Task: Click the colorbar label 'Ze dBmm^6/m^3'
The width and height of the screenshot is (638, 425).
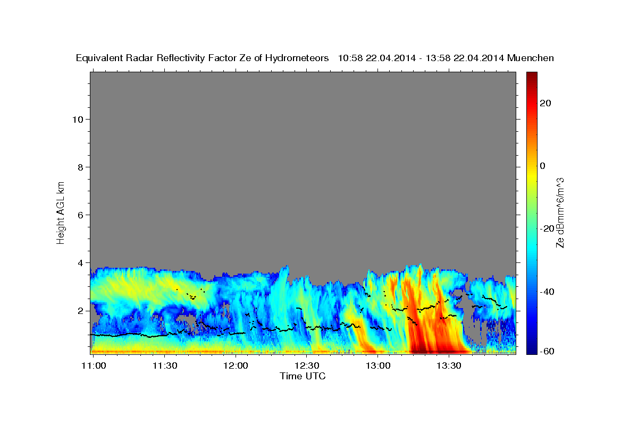Action: pos(559,212)
